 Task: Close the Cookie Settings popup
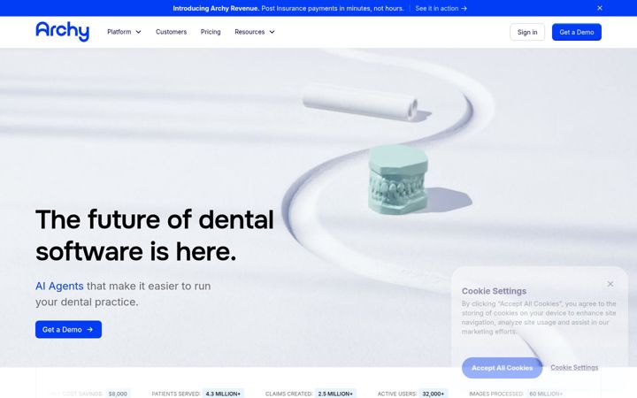pyautogui.click(x=610, y=284)
